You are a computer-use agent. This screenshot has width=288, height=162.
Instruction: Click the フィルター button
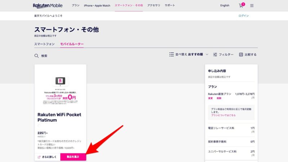pyautogui.click(x=223, y=55)
